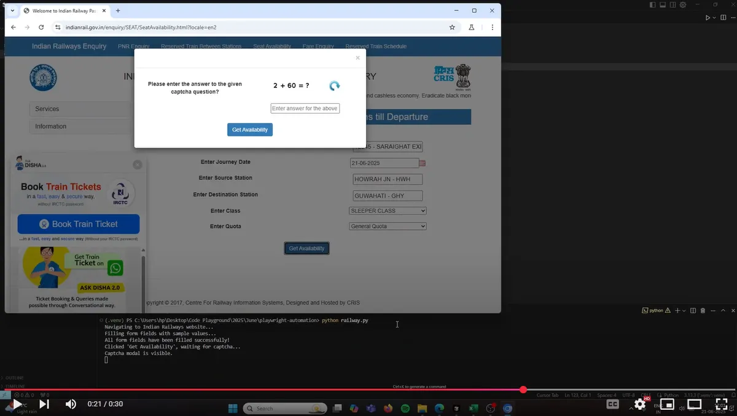This screenshot has width=737, height=416.
Task: Split the terminal using the split icon
Action: pos(693,310)
